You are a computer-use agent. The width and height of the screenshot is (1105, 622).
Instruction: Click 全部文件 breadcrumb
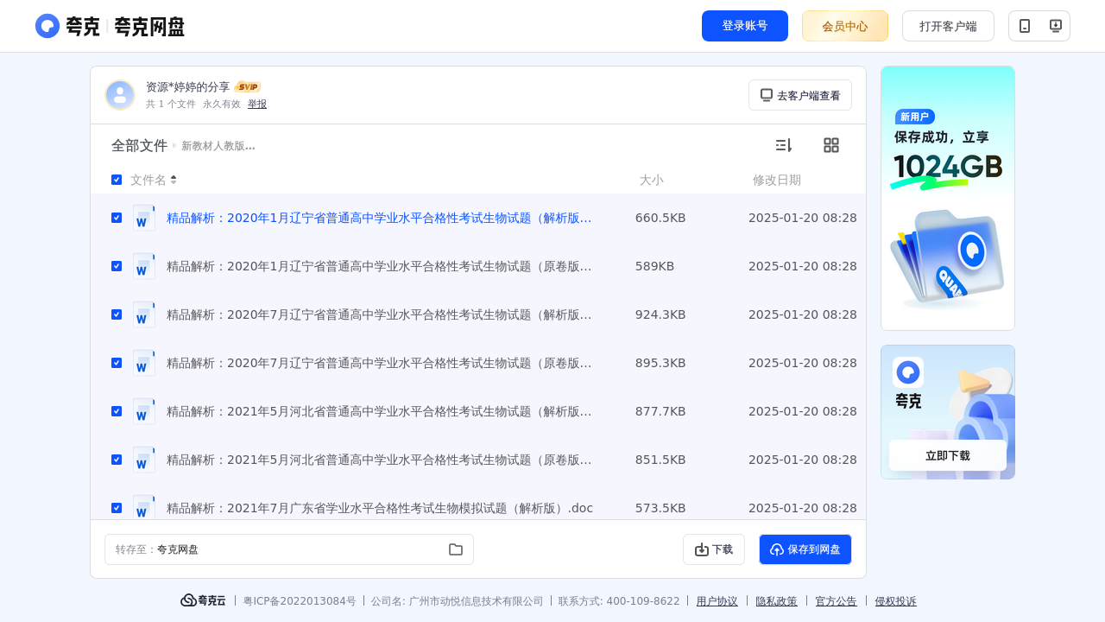point(139,146)
